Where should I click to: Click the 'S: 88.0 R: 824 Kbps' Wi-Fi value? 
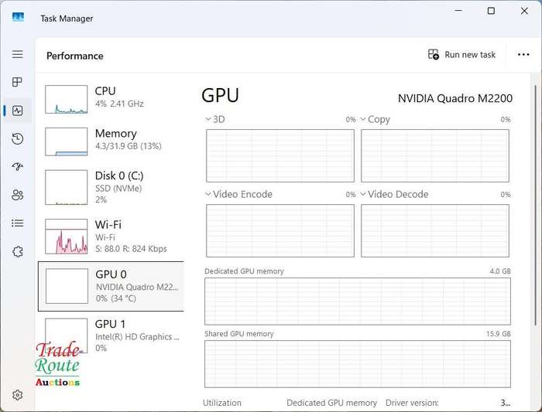(131, 249)
